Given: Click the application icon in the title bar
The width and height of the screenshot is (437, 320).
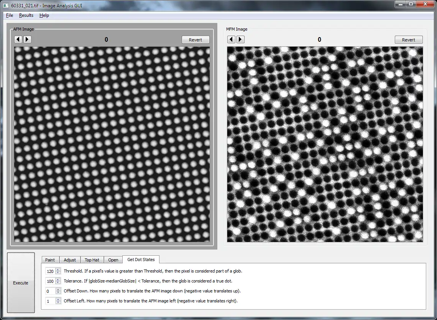Looking at the screenshot, I should tap(6, 5).
